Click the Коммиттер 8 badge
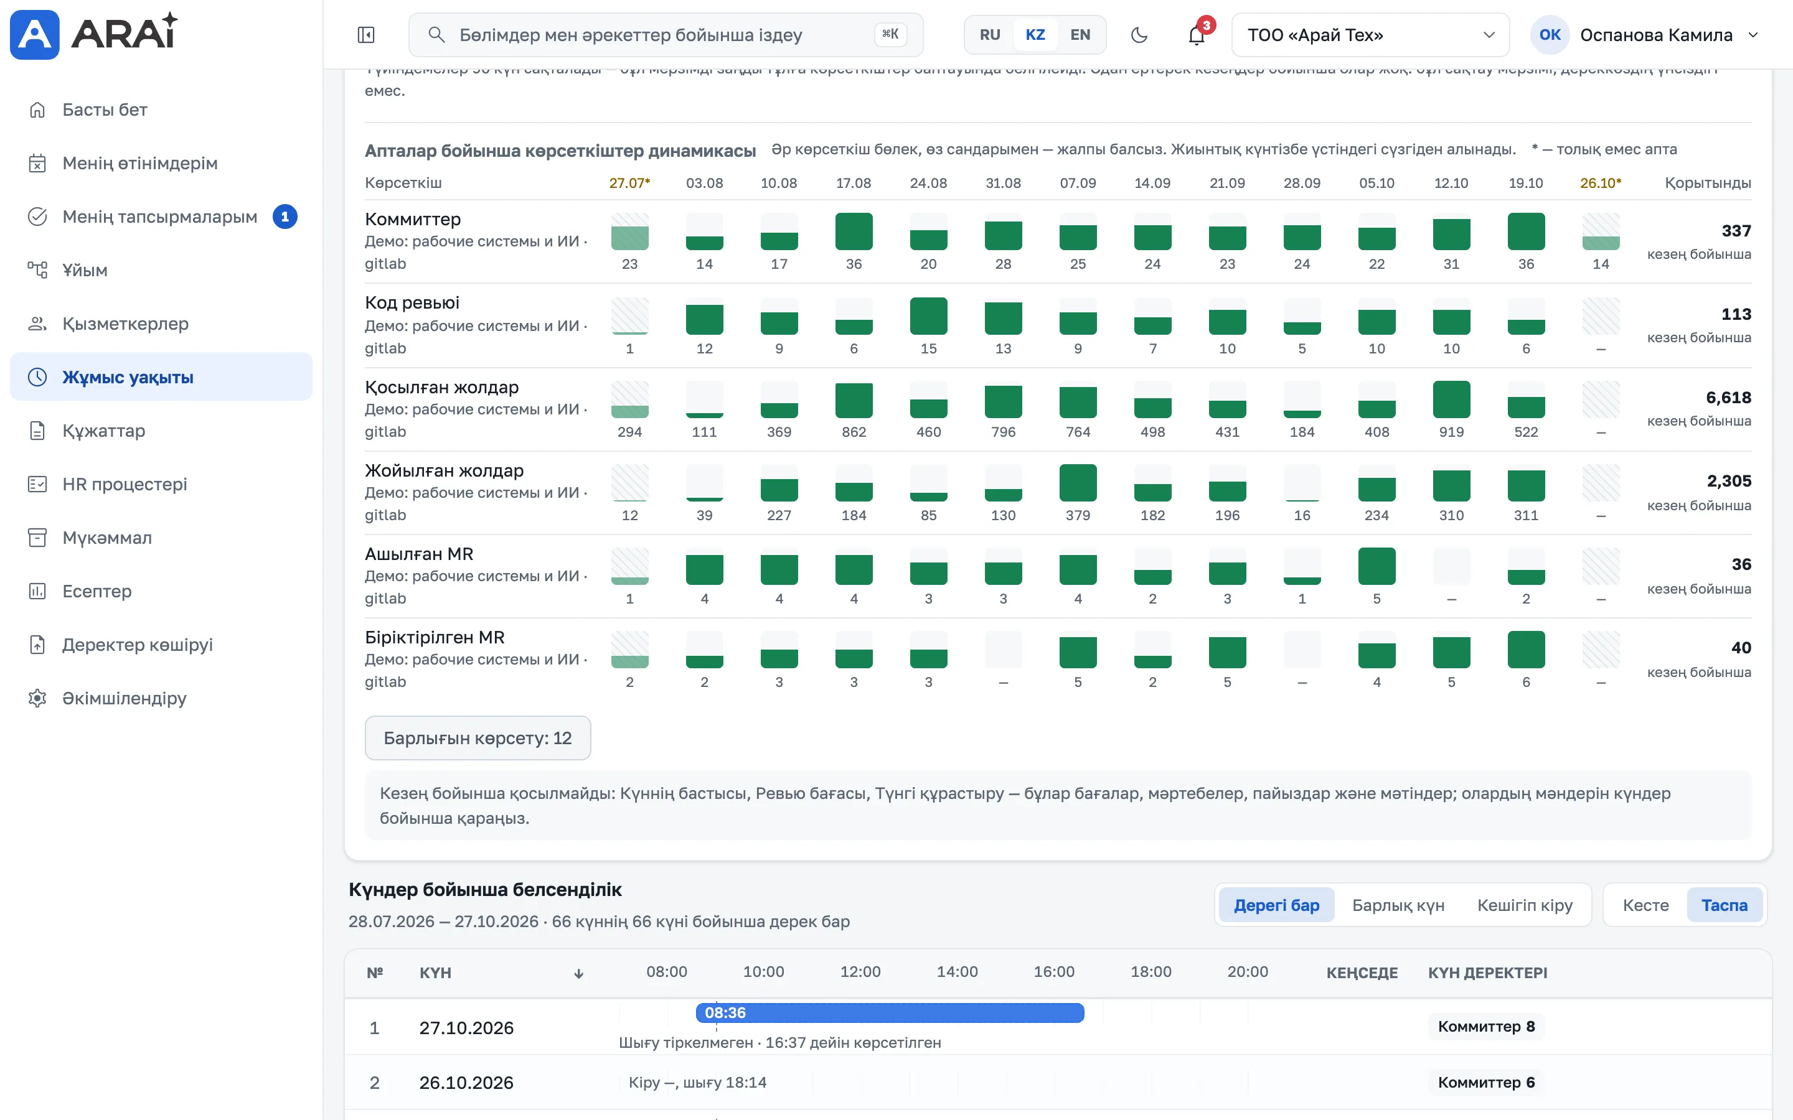This screenshot has height=1120, width=1793. 1486,1027
